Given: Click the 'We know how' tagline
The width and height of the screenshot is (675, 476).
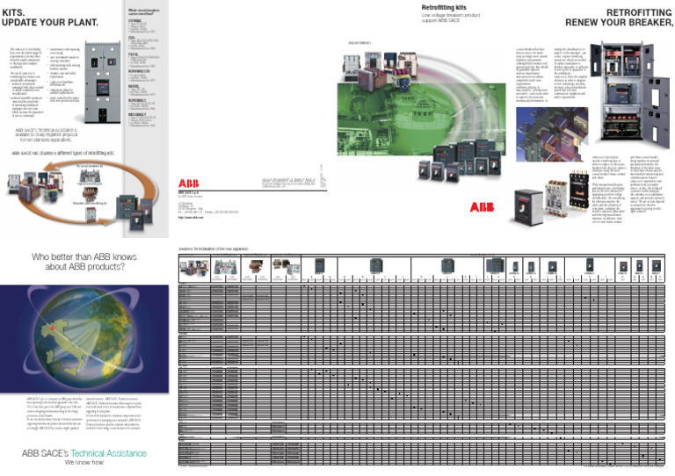Looking at the screenshot, I should tap(84, 463).
